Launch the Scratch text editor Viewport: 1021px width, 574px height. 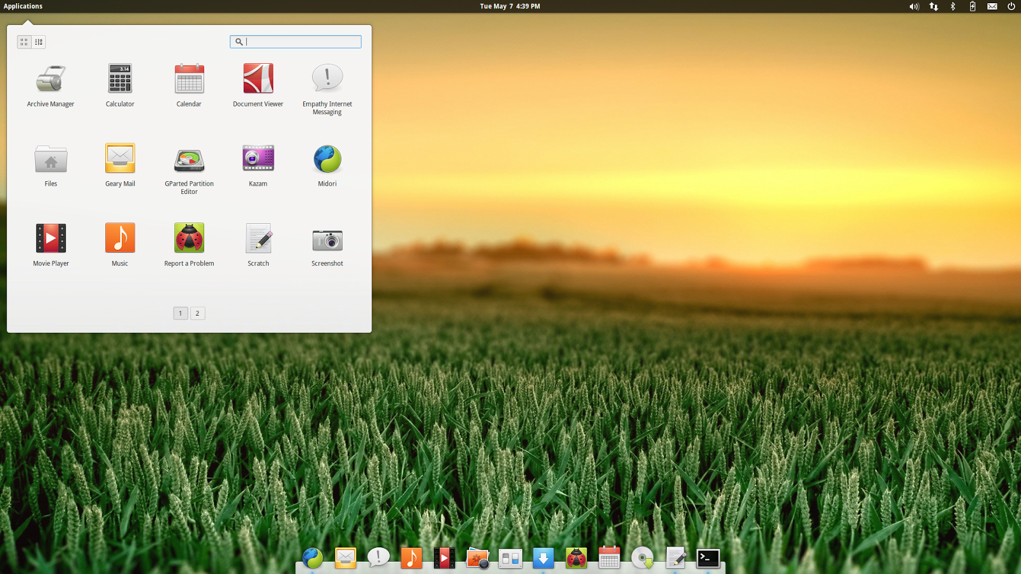click(x=258, y=239)
